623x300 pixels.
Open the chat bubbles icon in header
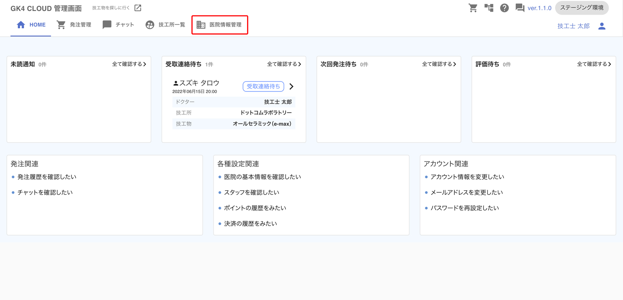click(520, 8)
